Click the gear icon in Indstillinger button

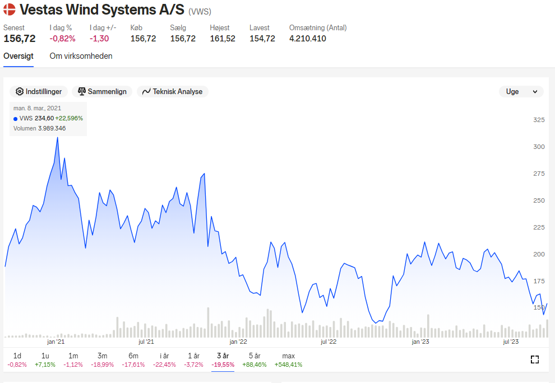click(x=20, y=92)
